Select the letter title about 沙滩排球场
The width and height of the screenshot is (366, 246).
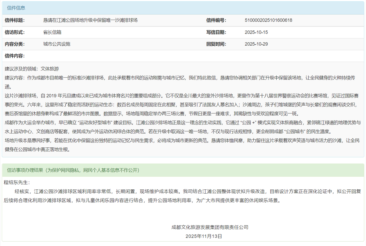(x=91, y=20)
